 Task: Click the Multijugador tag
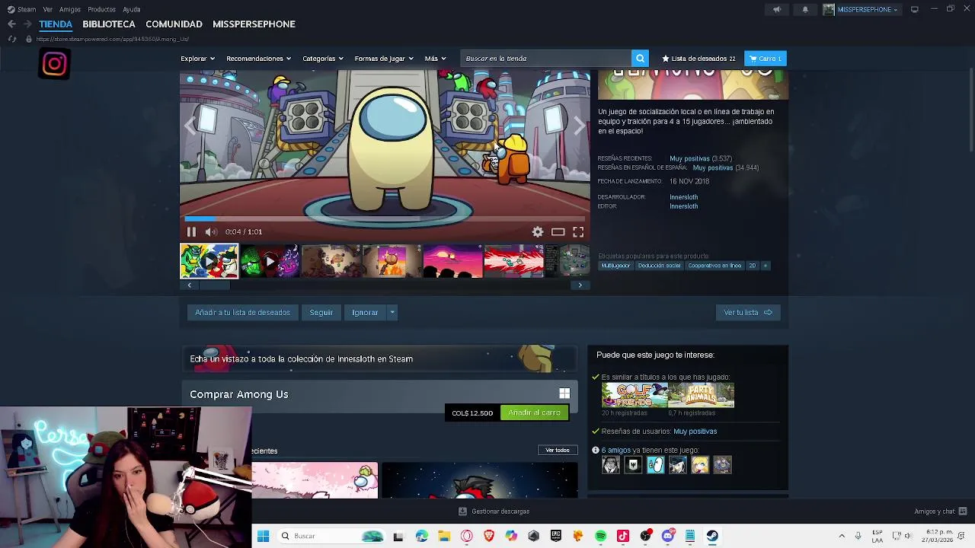pyautogui.click(x=615, y=266)
